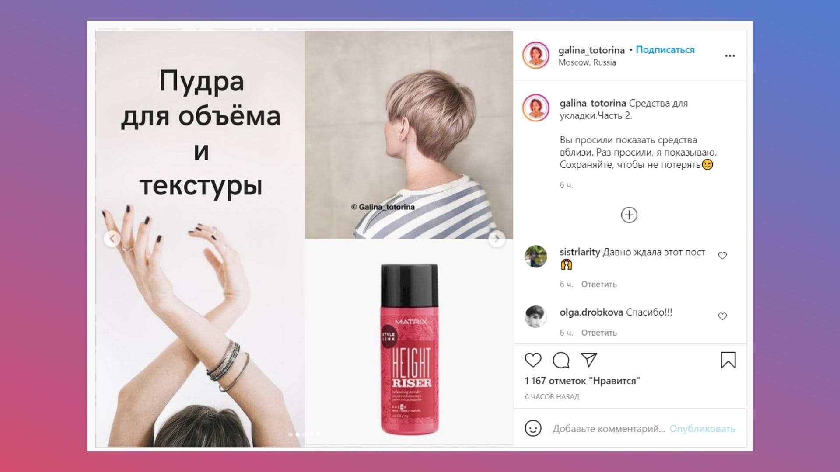Open the 1 167 likes list
This screenshot has width=840, height=472.
click(582, 381)
